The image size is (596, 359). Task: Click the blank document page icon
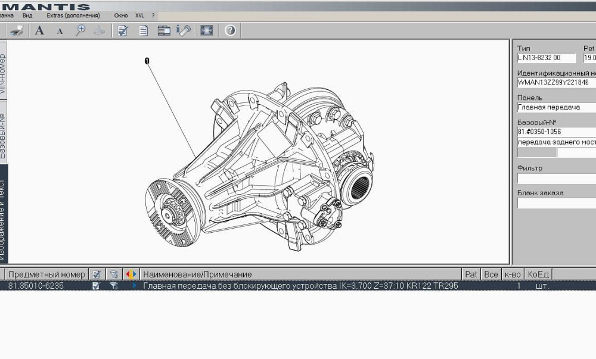coord(143,30)
